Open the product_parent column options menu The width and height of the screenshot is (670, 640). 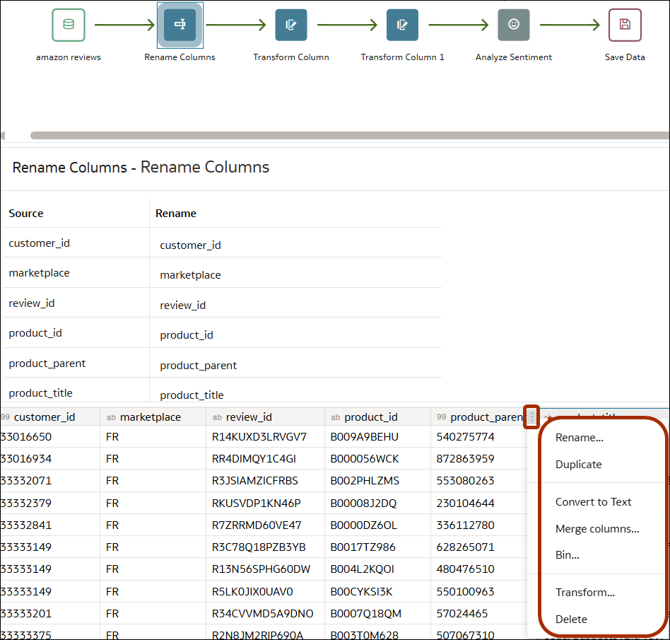[x=531, y=417]
